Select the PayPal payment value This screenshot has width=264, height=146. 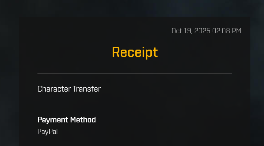coord(47,132)
